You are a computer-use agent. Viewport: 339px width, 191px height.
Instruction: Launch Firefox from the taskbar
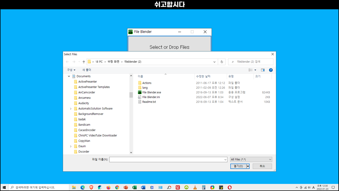tap(109, 187)
